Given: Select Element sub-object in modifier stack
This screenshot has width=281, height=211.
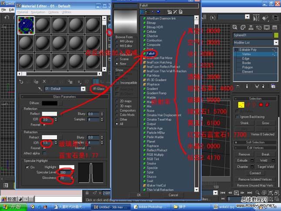Looking at the screenshot, I should (x=248, y=72).
